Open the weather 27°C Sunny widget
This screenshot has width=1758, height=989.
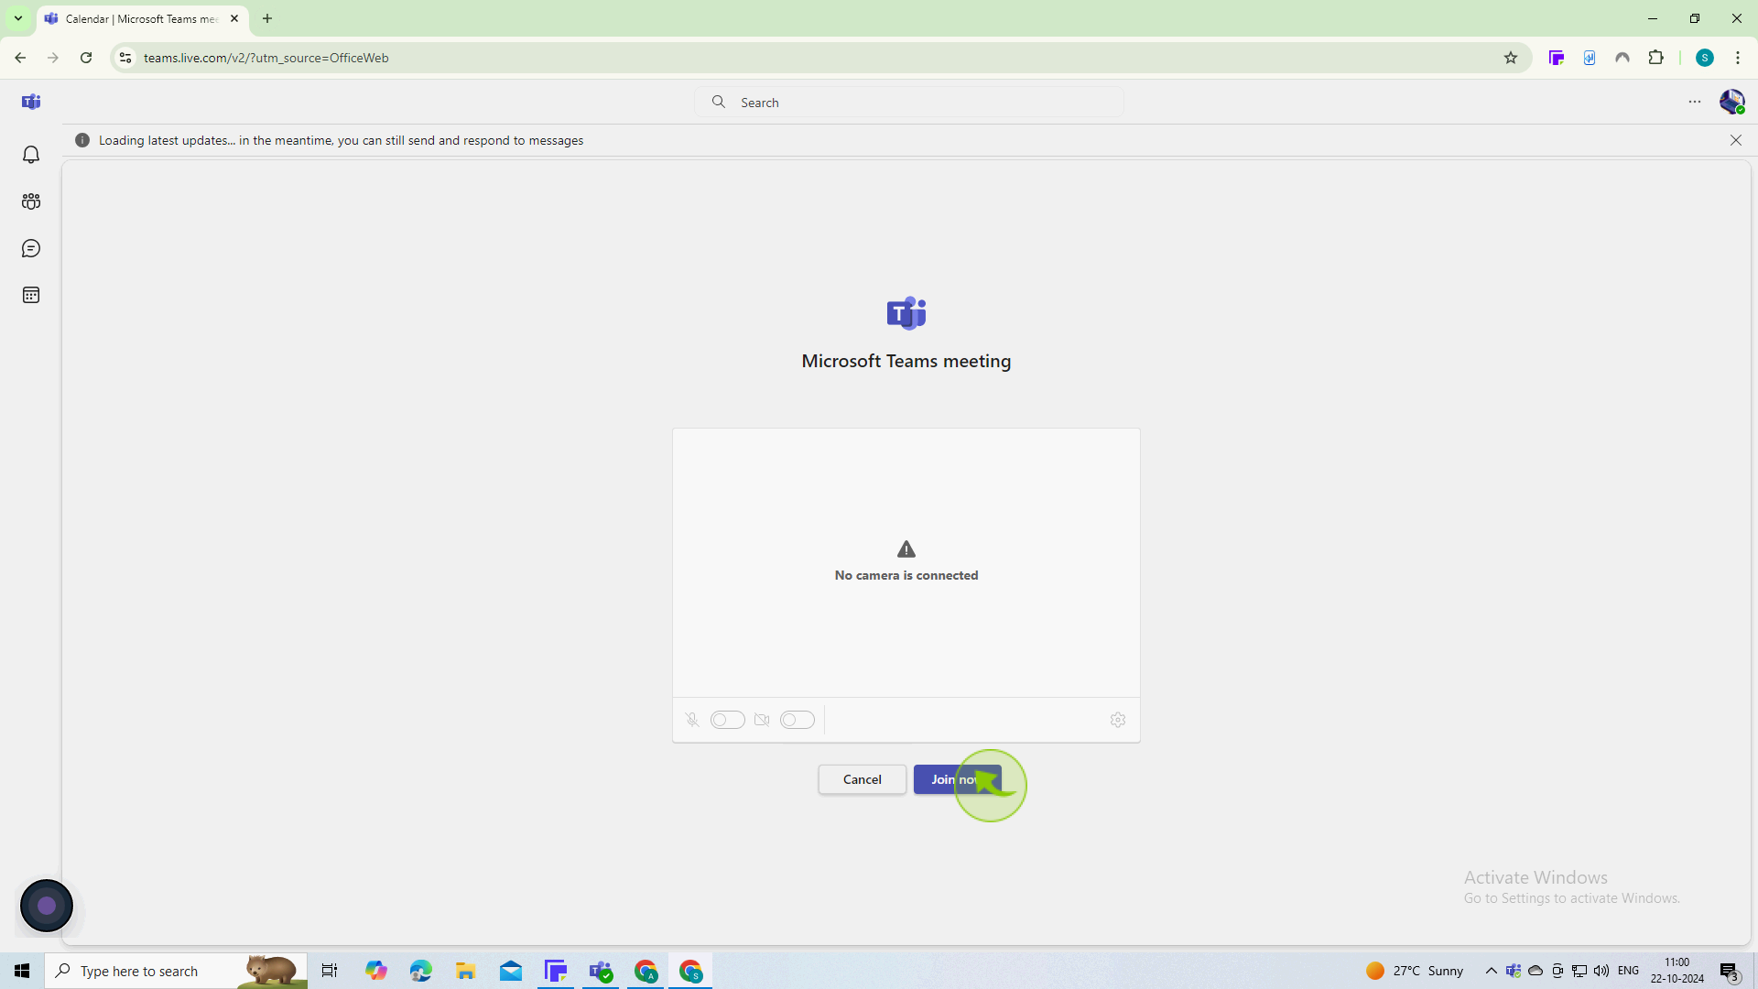[1415, 971]
